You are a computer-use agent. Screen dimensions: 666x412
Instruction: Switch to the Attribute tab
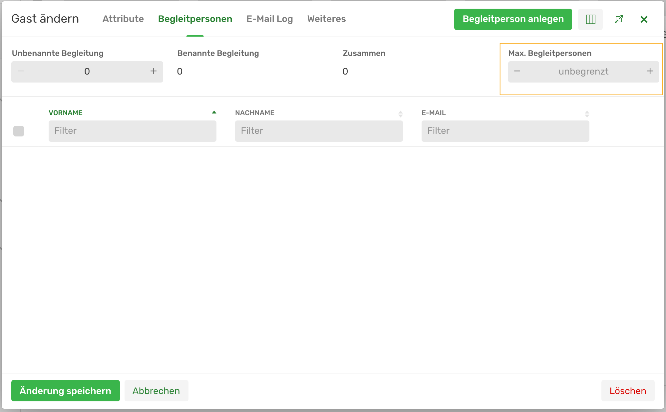tap(123, 19)
